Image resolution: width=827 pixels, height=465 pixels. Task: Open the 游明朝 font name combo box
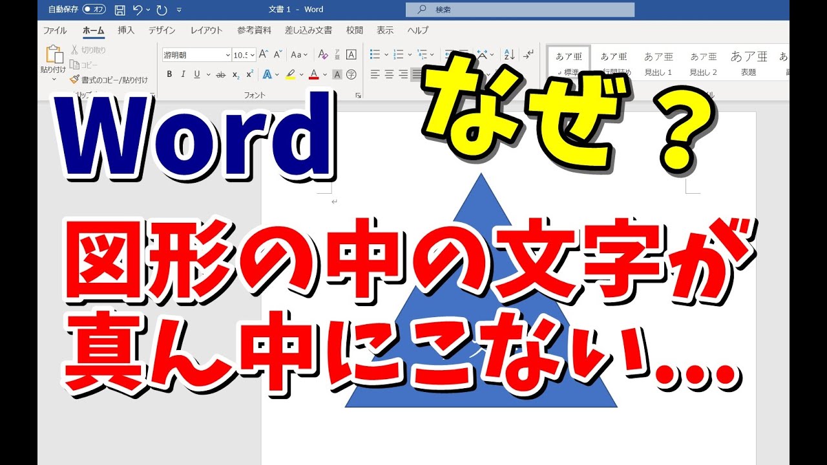point(196,55)
